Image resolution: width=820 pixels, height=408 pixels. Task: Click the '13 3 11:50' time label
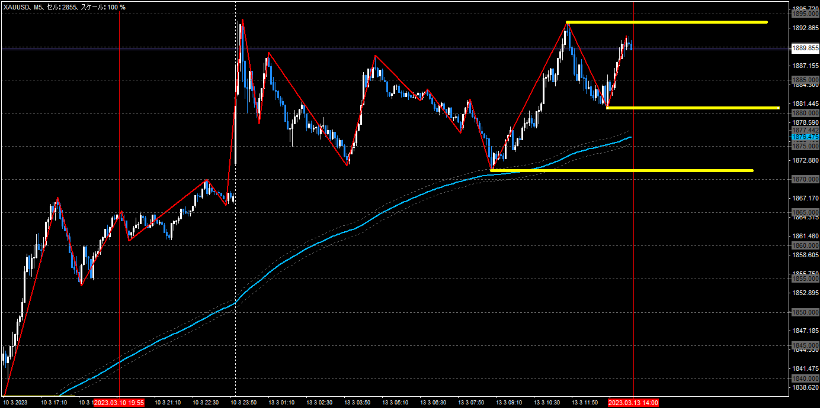(585, 403)
